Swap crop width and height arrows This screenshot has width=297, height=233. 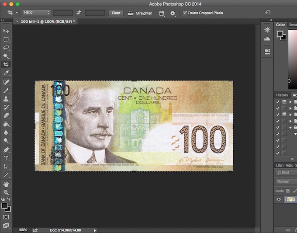(x=79, y=13)
